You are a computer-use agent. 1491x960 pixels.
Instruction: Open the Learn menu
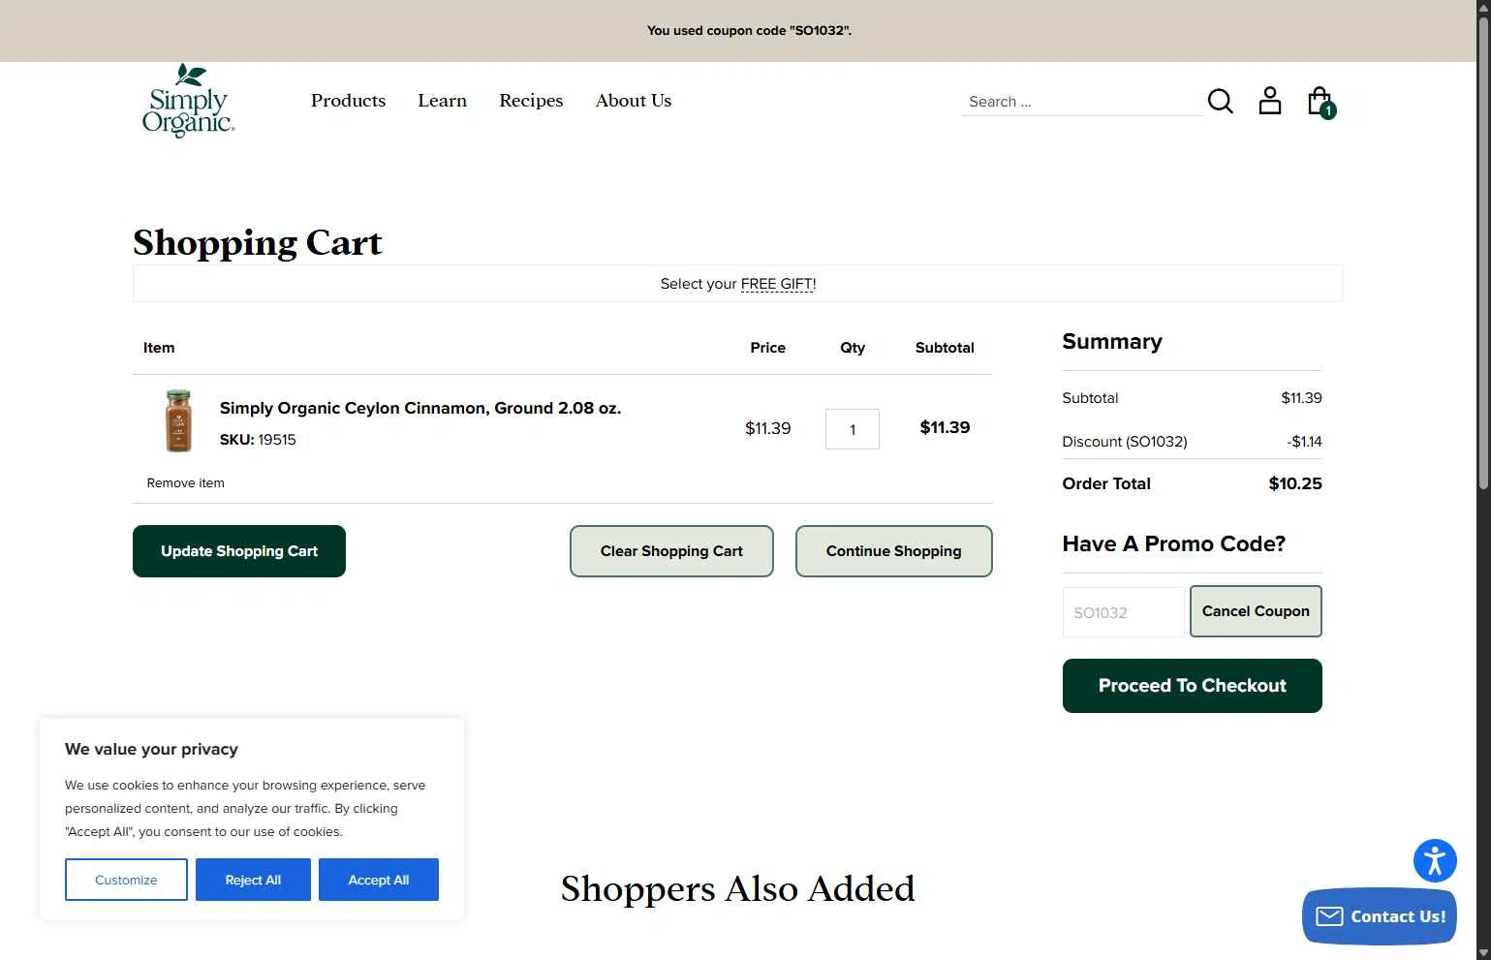click(442, 101)
